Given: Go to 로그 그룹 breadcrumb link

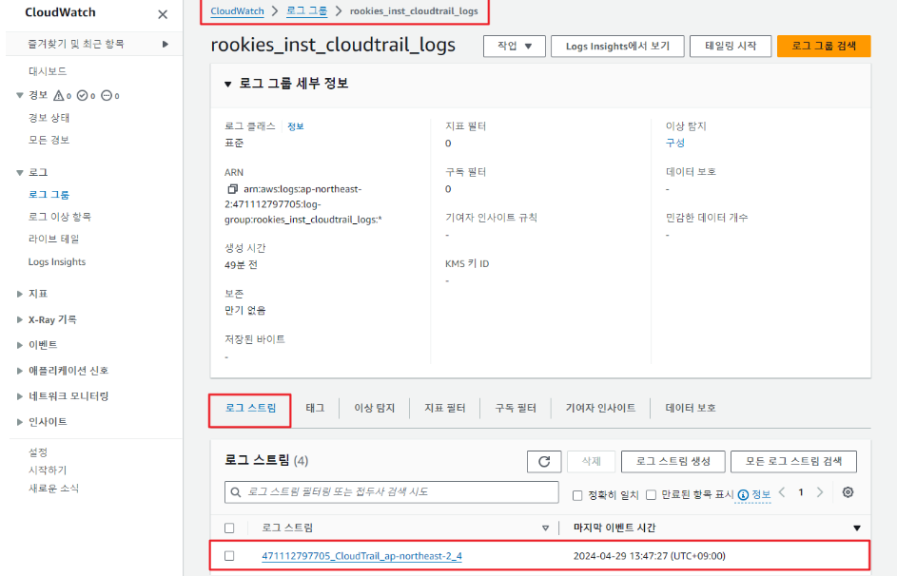Looking at the screenshot, I should (306, 10).
